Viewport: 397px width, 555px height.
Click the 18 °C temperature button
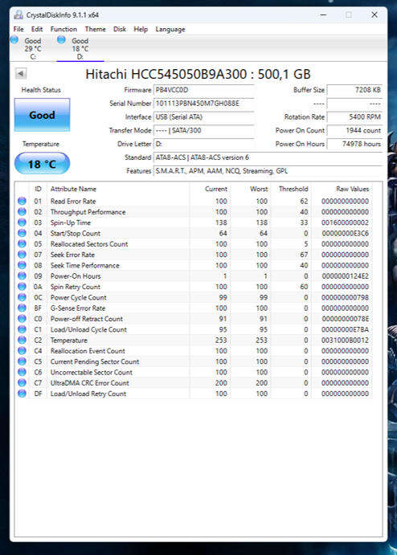(x=42, y=164)
